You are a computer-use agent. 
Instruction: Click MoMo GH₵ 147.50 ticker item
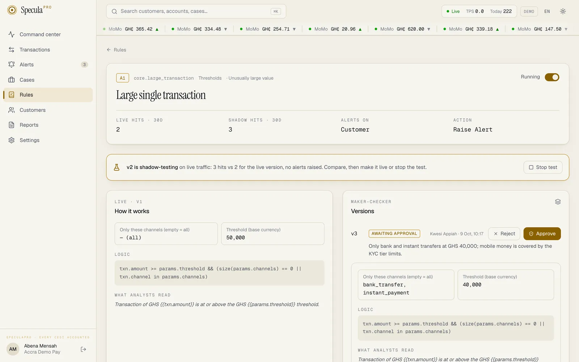tap(540, 29)
